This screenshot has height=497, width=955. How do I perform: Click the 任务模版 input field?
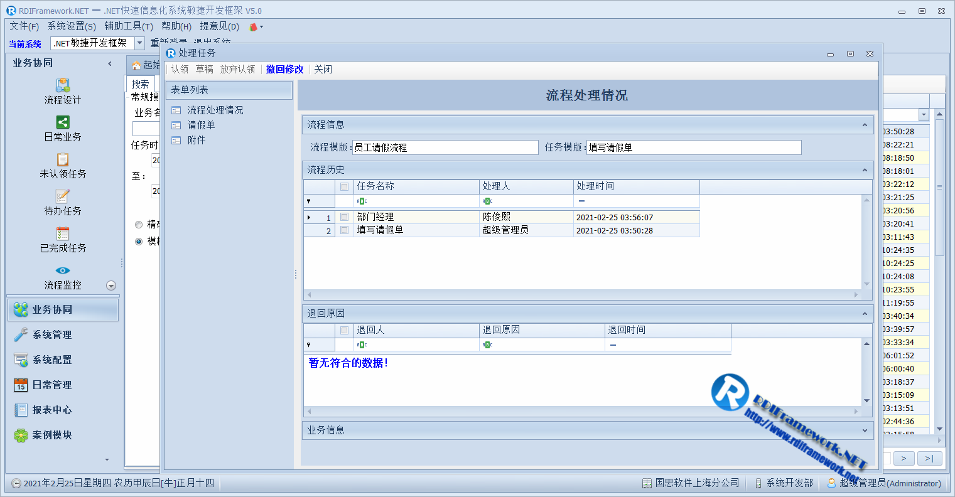pyautogui.click(x=694, y=147)
